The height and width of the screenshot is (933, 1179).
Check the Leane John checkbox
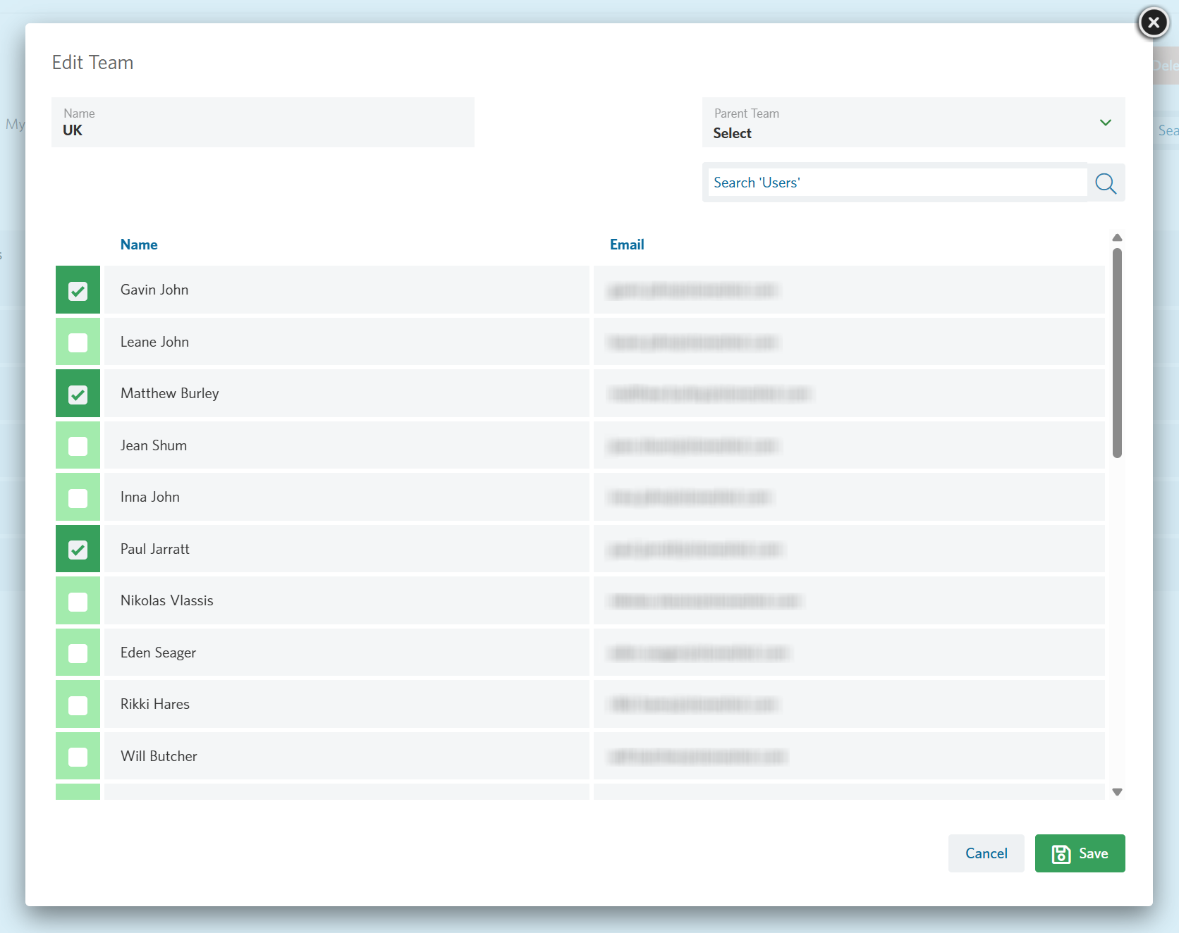(x=78, y=342)
